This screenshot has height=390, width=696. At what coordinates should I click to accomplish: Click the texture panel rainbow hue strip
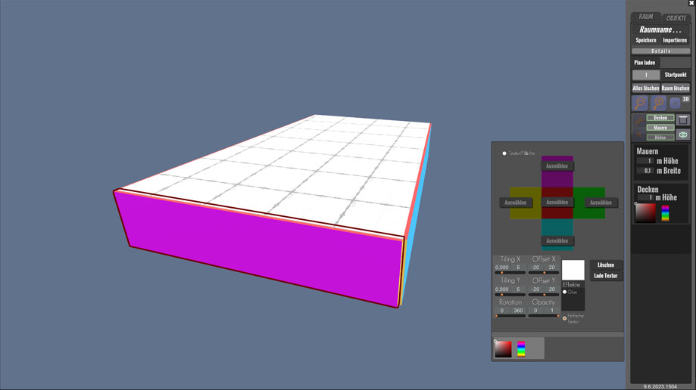pyautogui.click(x=521, y=348)
